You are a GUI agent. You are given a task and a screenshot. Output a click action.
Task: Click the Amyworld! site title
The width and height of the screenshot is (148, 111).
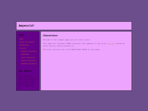(26, 25)
